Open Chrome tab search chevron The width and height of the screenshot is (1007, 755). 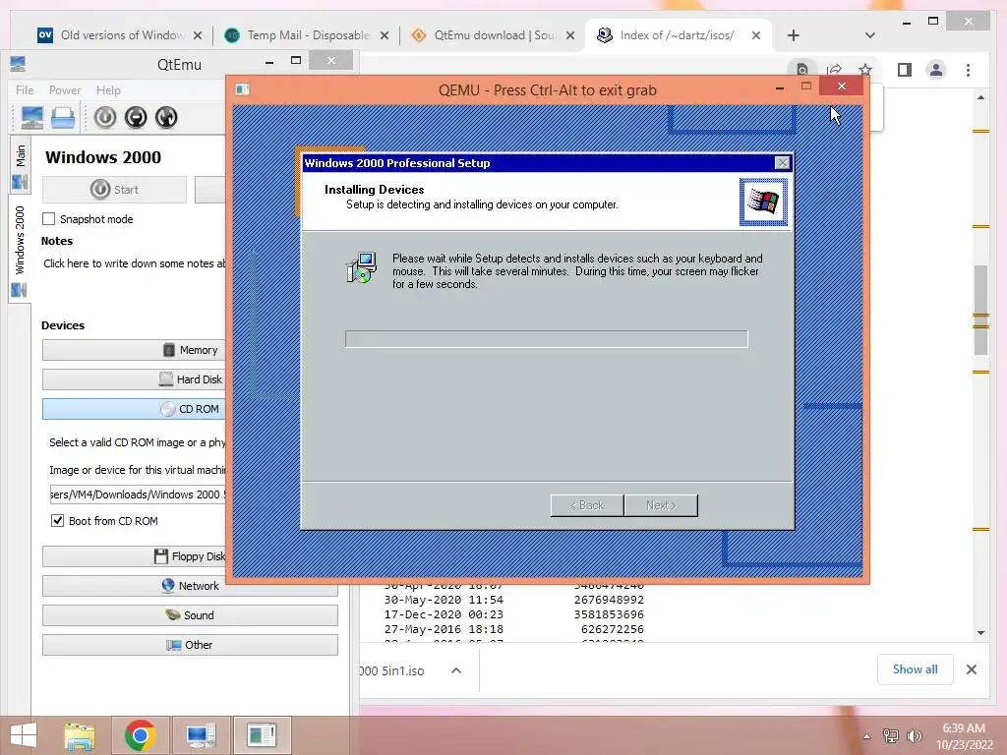point(869,35)
